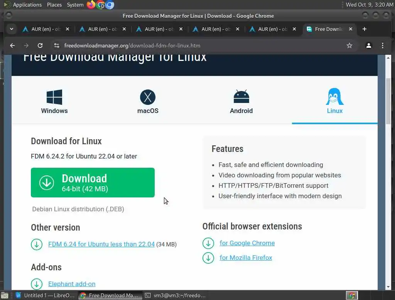
Task: Go back to previous page
Action: point(12,46)
